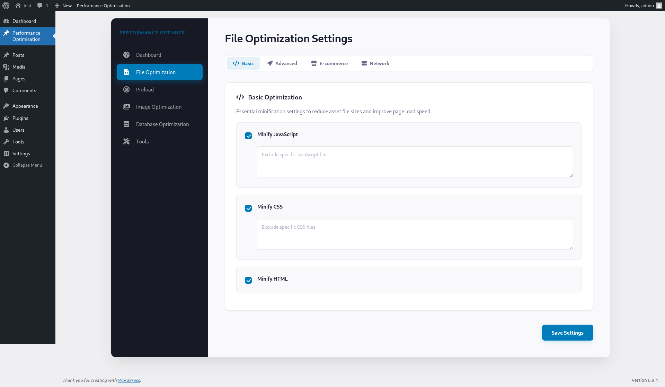The image size is (665, 387).
Task: Open the comments bubble icon in admin bar
Action: pos(39,6)
